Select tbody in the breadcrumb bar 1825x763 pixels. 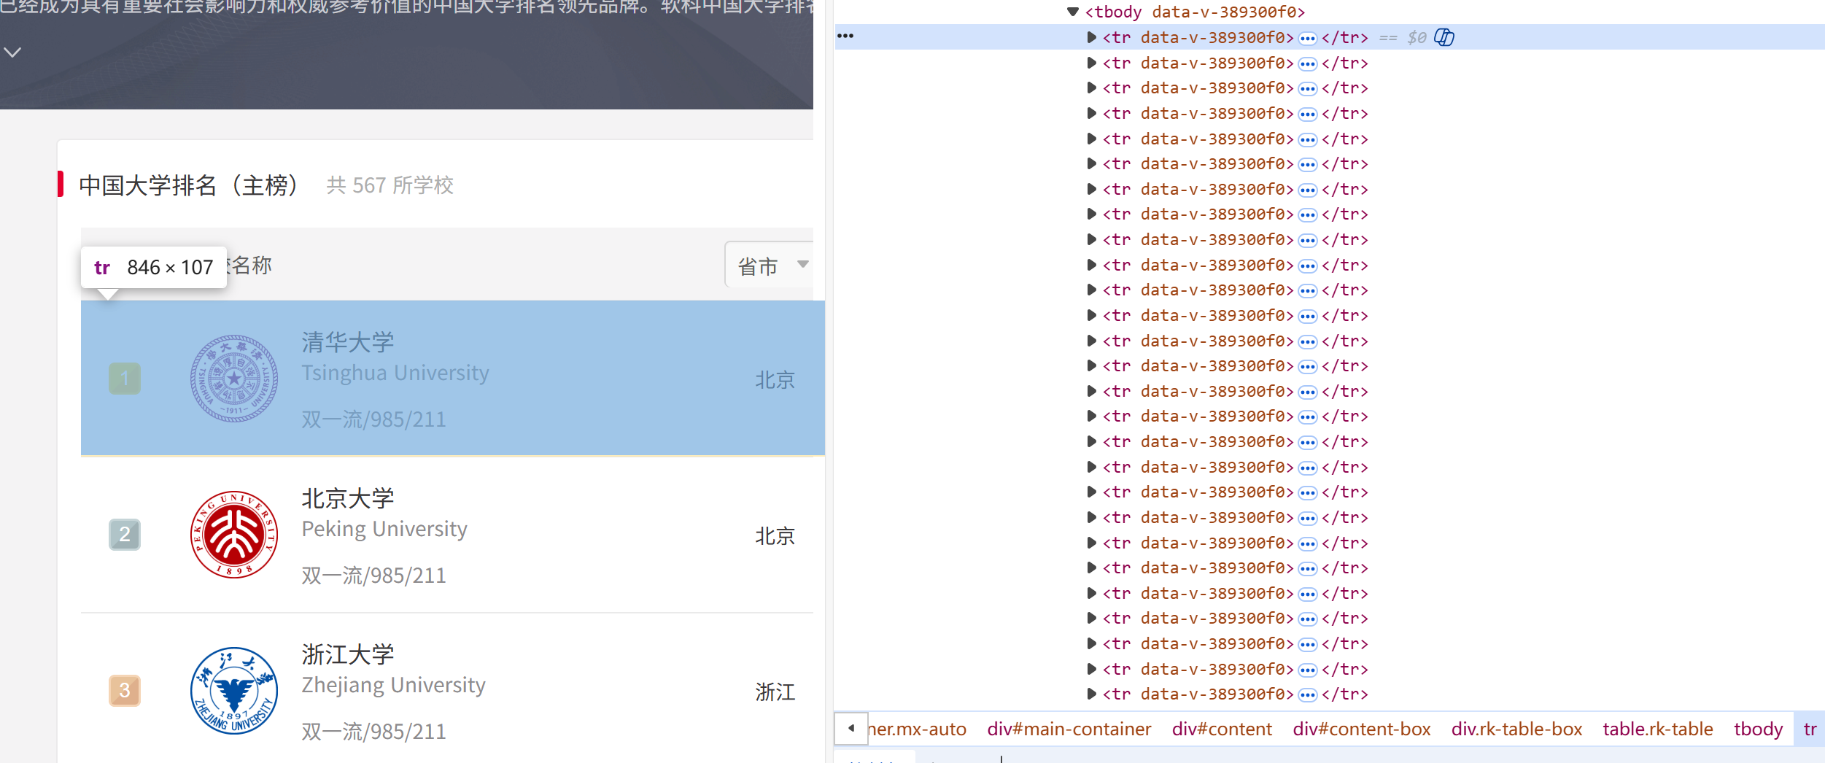(1758, 729)
